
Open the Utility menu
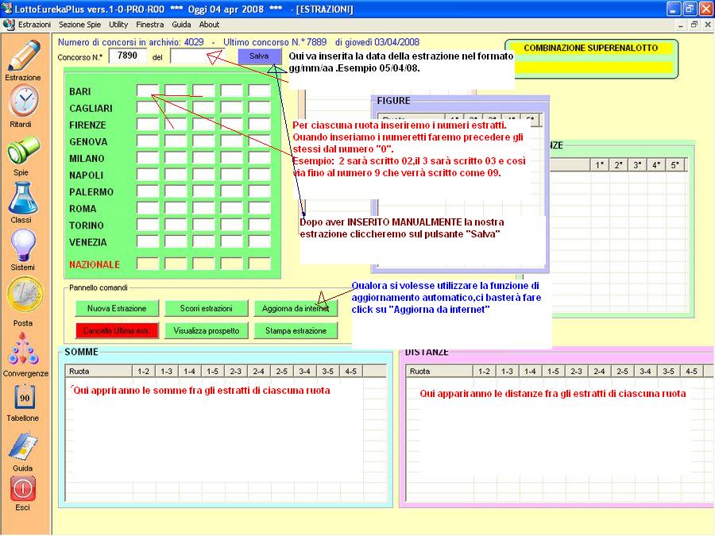click(118, 25)
